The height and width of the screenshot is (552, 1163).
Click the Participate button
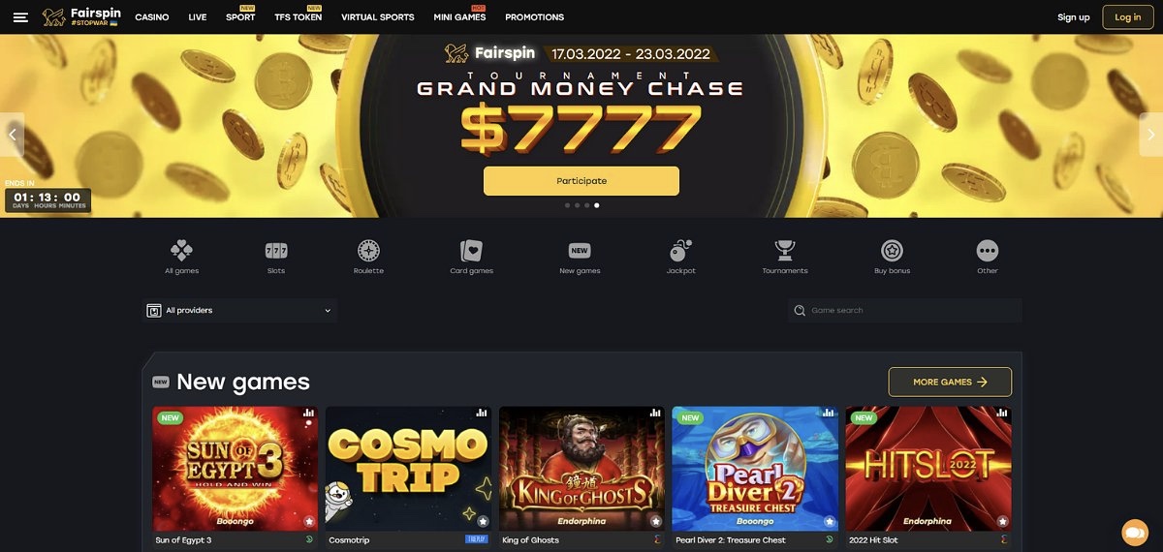(x=581, y=181)
